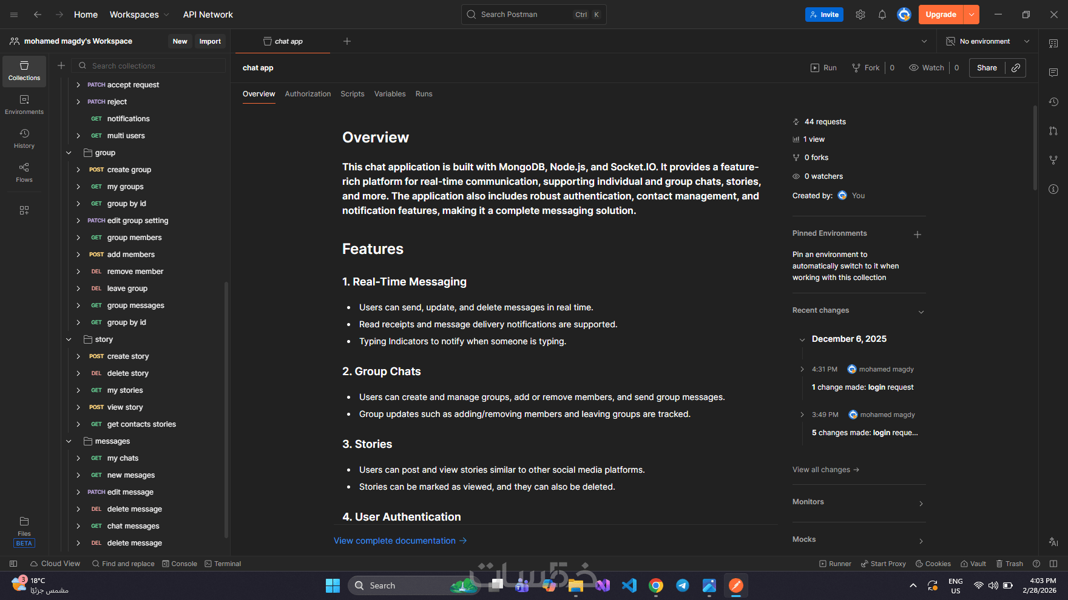
Task: Open the changelog history icon in right sidebar
Action: (1053, 102)
